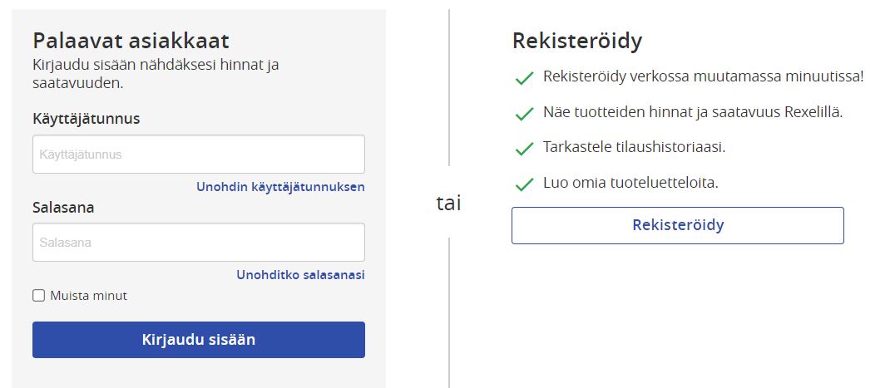890x388 pixels.
Task: Click the green checkmark beside "Rekisteröidy verkossa muutamassa minuutissa!"
Action: click(524, 78)
